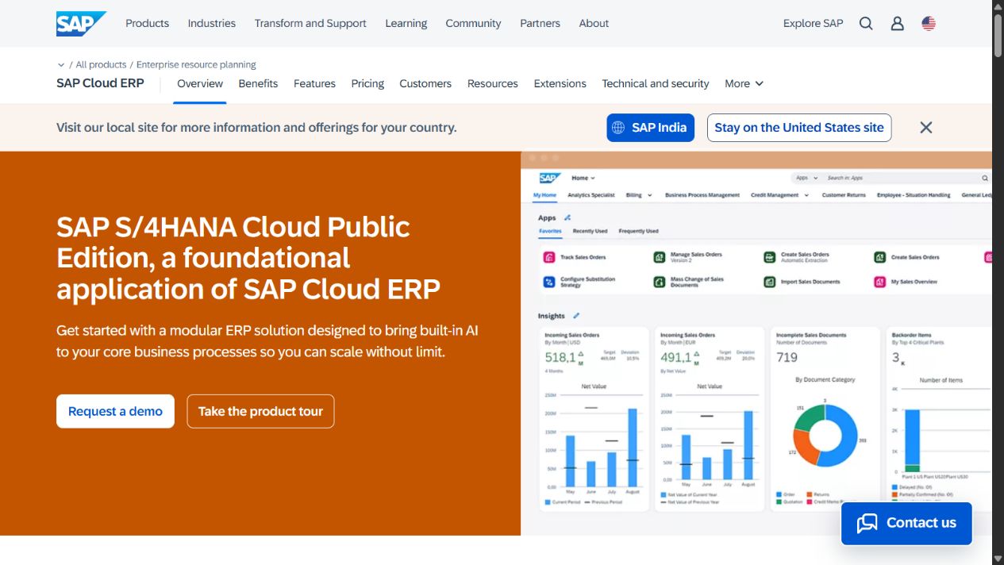Click the product dashboard screenshot
Screen dimensions: 1004x565
(x=756, y=343)
